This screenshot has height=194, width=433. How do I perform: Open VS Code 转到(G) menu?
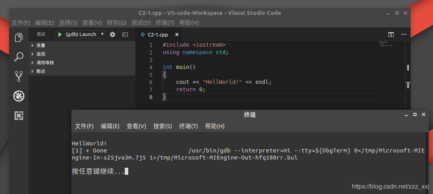tap(116, 23)
